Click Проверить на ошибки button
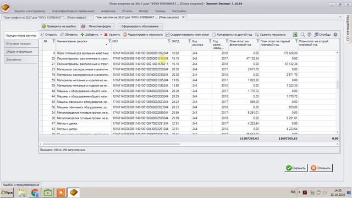The height and width of the screenshot is (198, 352). pyautogui.click(x=59, y=26)
